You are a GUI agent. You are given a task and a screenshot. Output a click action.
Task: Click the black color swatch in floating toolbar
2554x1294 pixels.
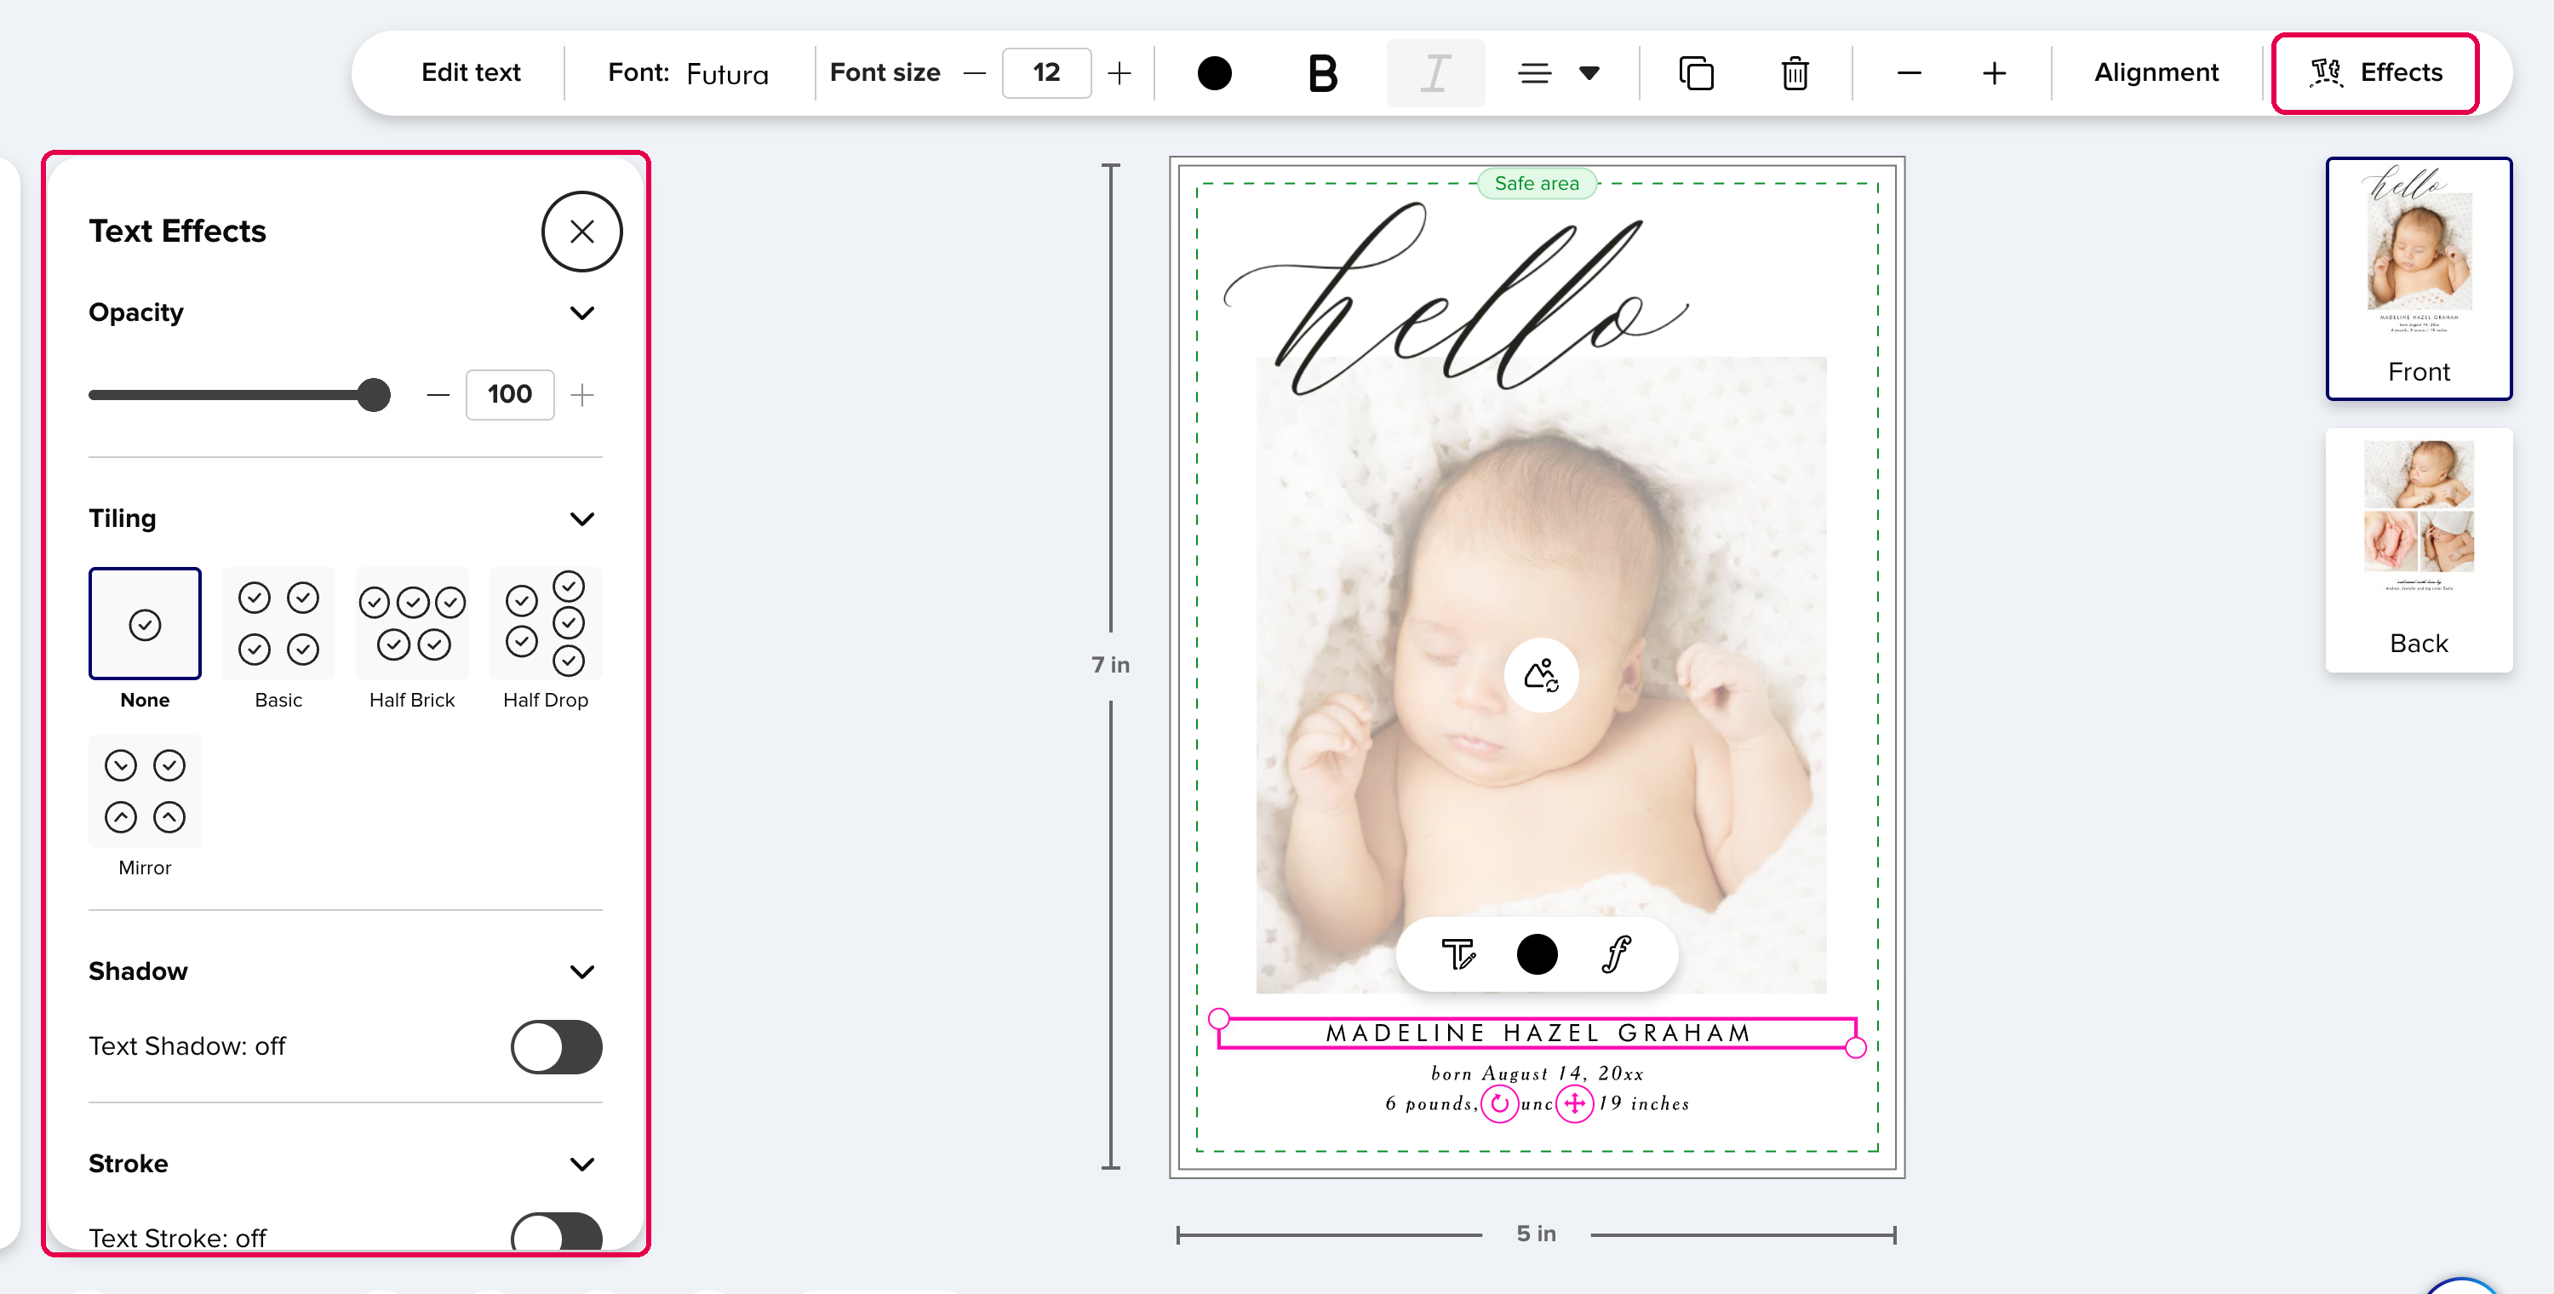point(1537,953)
